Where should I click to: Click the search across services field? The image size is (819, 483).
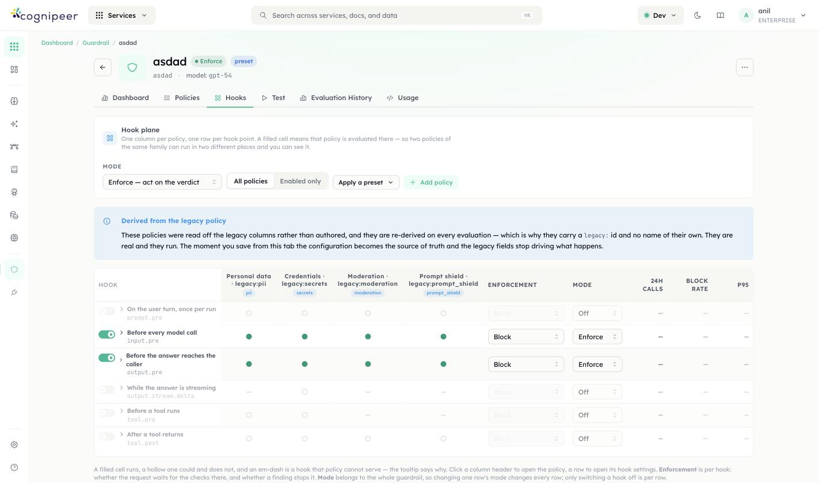(x=397, y=16)
